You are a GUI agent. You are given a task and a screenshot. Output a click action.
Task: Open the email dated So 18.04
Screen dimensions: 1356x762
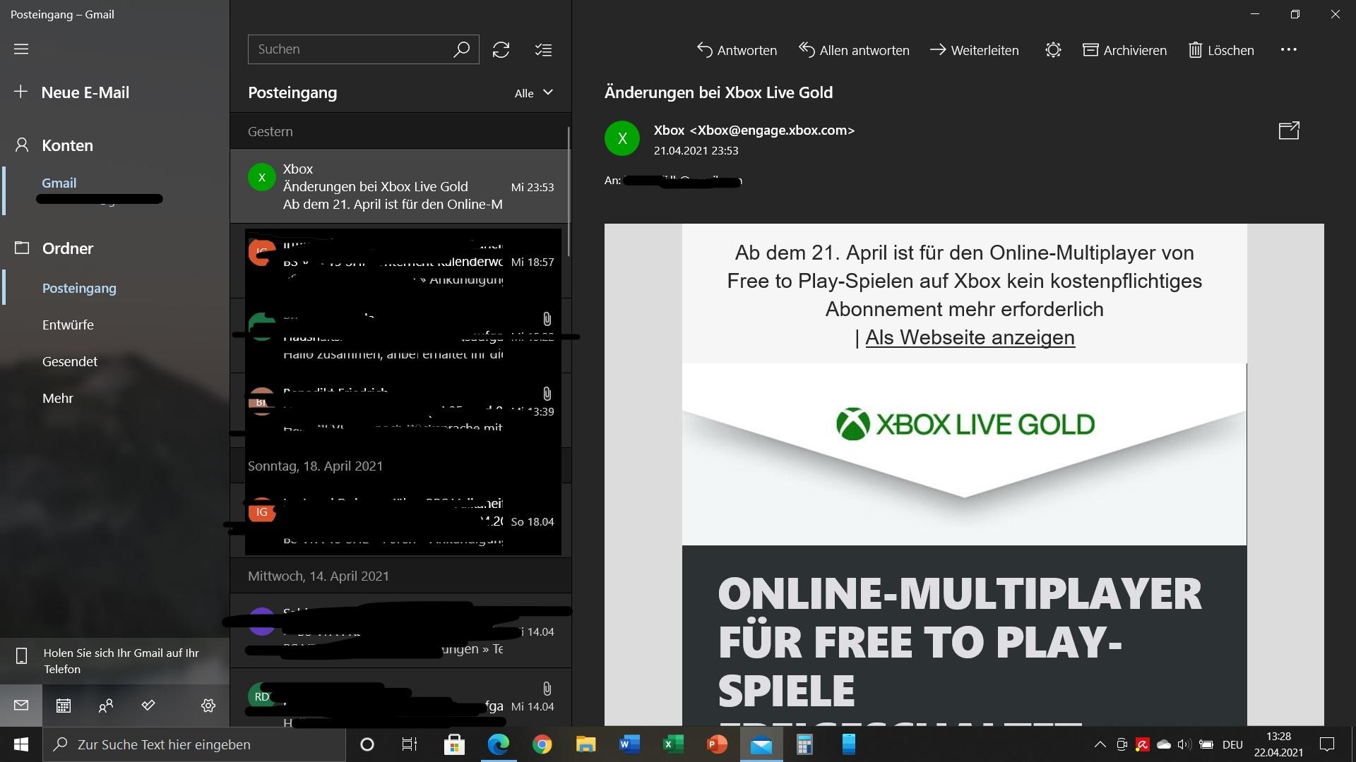tap(400, 521)
